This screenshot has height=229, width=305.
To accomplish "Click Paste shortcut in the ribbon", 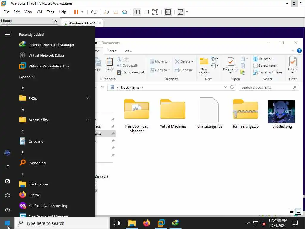I will tap(131, 72).
